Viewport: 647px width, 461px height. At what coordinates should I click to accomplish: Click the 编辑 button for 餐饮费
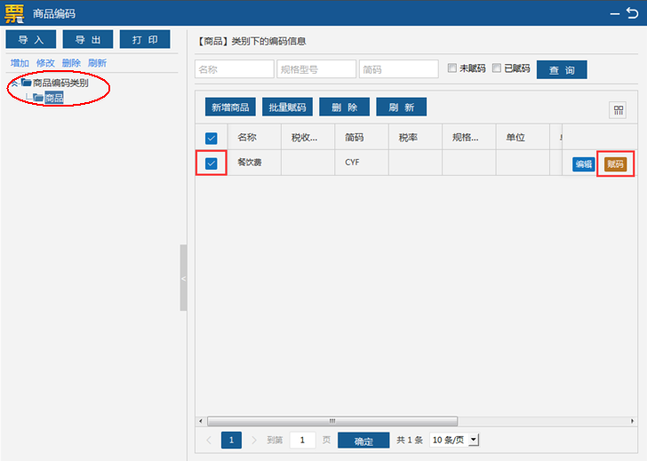(x=584, y=164)
